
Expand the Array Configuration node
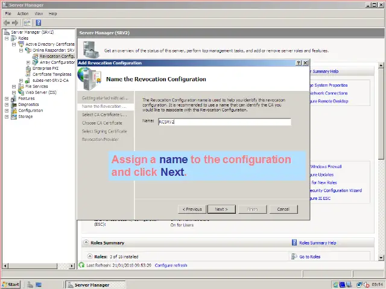pyautogui.click(x=28, y=63)
